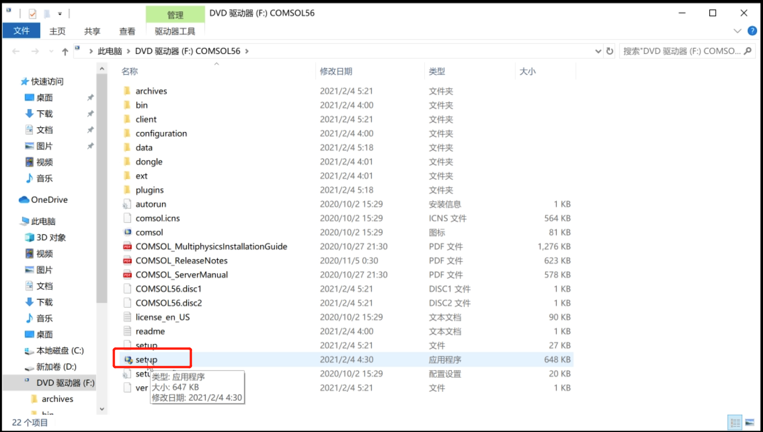Open quick access toolbar customize dropdown
This screenshot has height=432, width=763.
tap(60, 14)
